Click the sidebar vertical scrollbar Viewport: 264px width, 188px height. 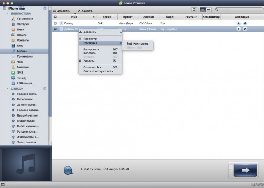(x=50, y=63)
